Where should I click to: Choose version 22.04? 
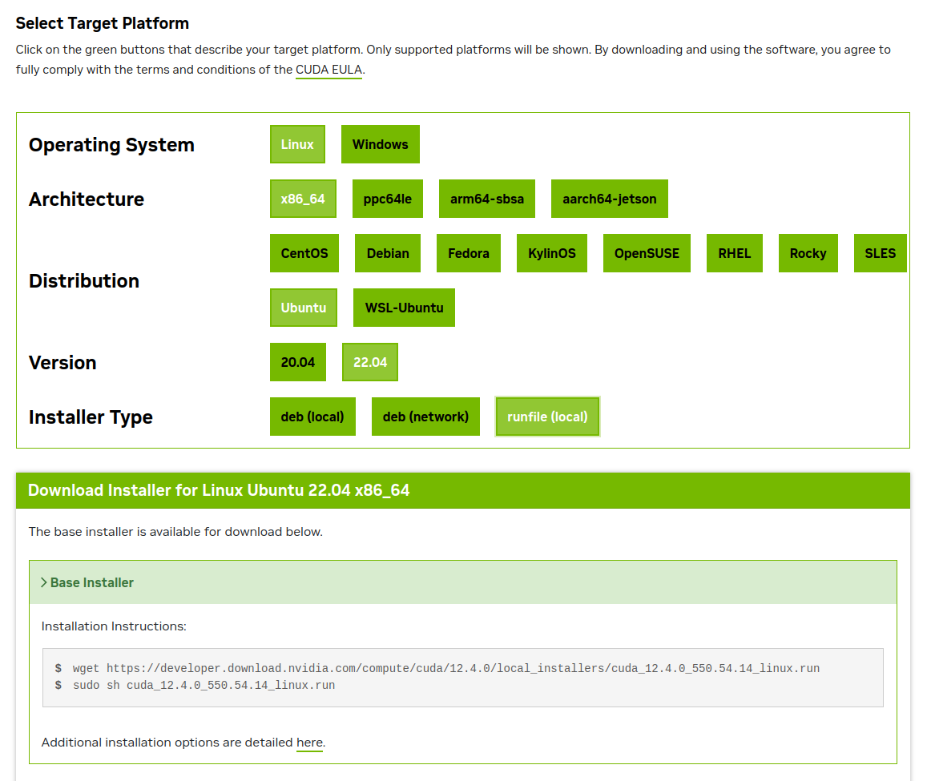point(370,362)
